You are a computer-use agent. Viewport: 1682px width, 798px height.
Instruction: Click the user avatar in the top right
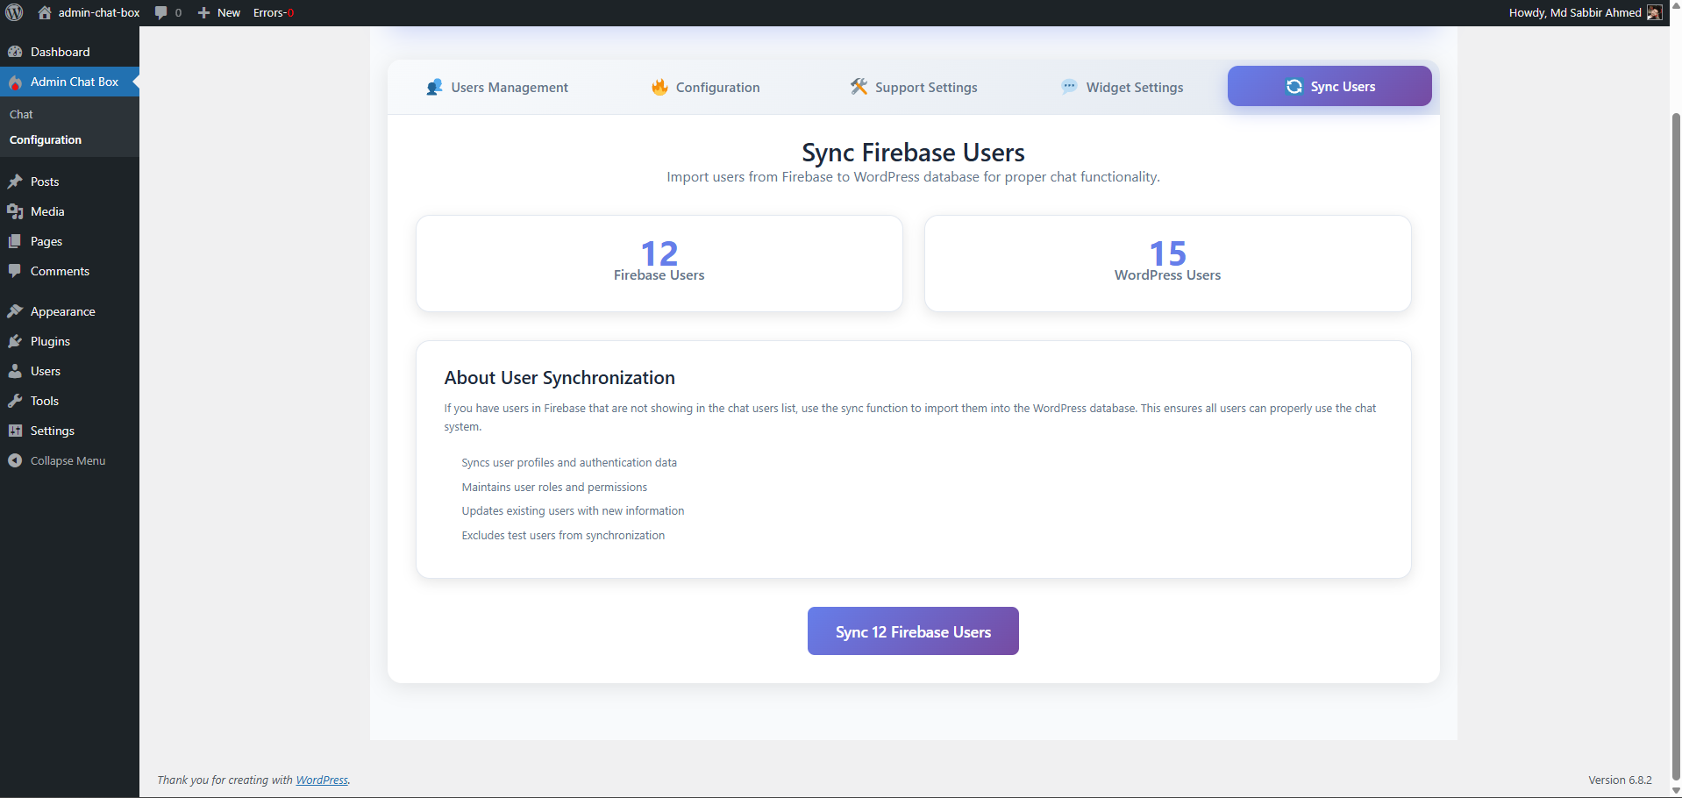(1654, 12)
